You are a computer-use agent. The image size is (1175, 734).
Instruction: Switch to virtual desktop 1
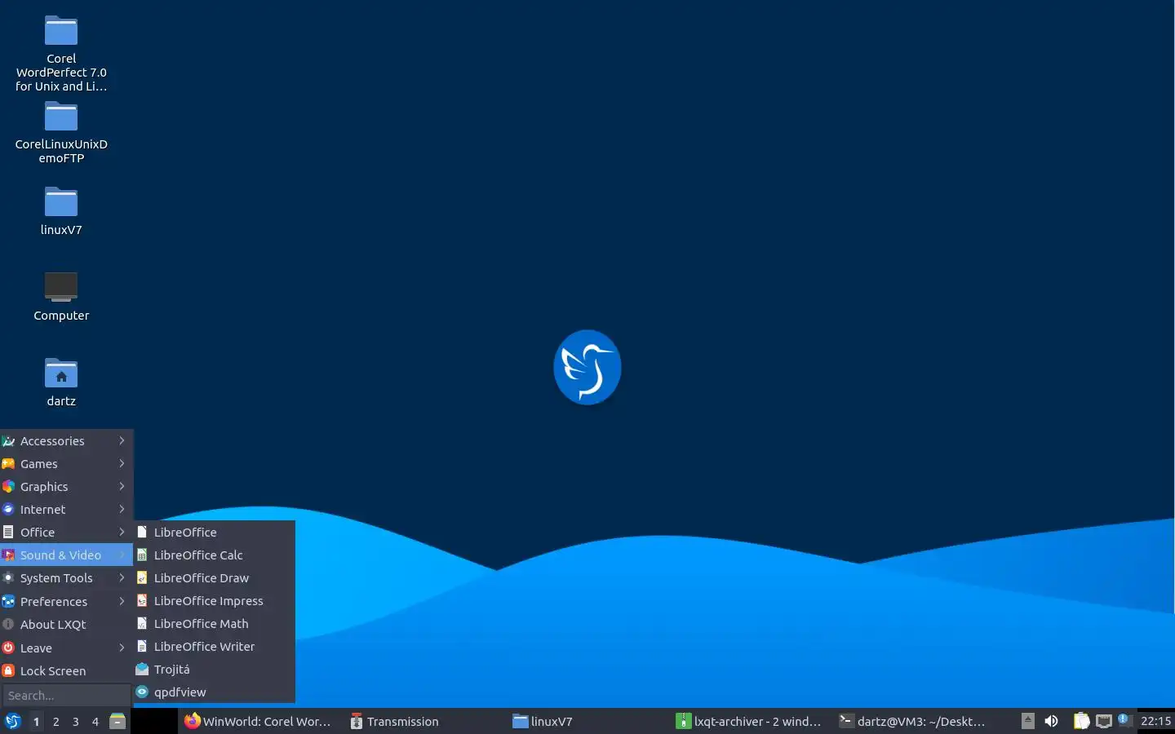click(x=36, y=721)
